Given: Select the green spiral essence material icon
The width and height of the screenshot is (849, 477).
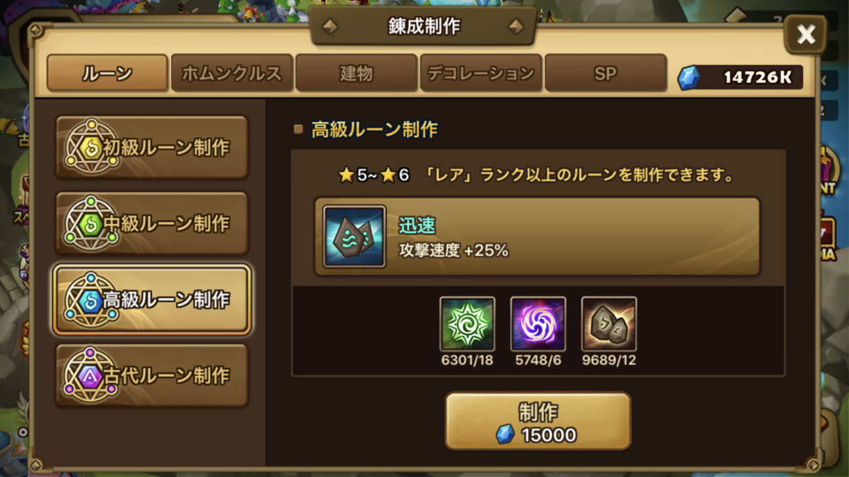Looking at the screenshot, I should (x=467, y=324).
